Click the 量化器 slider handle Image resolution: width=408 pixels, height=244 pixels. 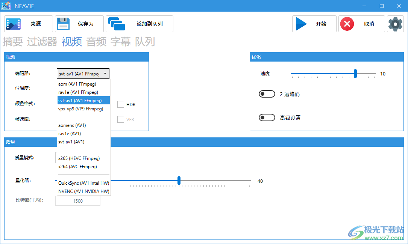point(179,181)
